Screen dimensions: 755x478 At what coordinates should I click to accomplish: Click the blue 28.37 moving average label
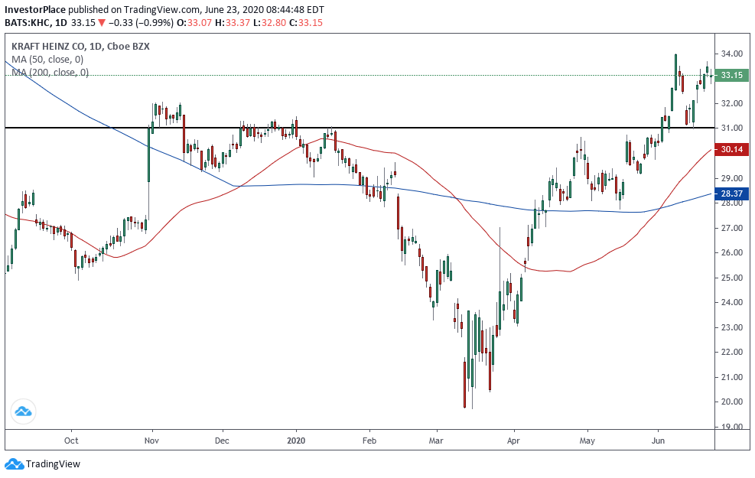(732, 193)
